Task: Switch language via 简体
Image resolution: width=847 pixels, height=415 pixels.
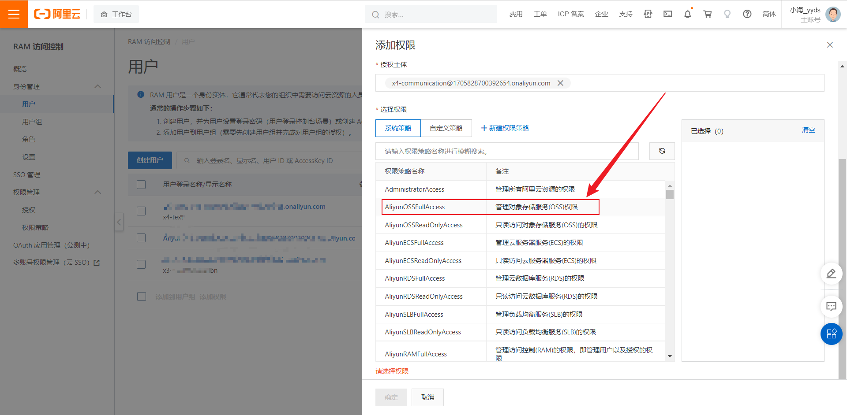Action: pyautogui.click(x=769, y=14)
